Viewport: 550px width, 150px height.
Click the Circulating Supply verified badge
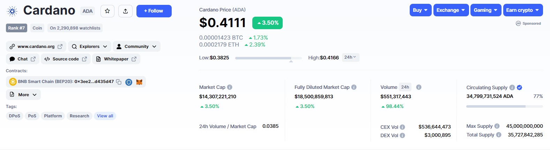[519, 87]
